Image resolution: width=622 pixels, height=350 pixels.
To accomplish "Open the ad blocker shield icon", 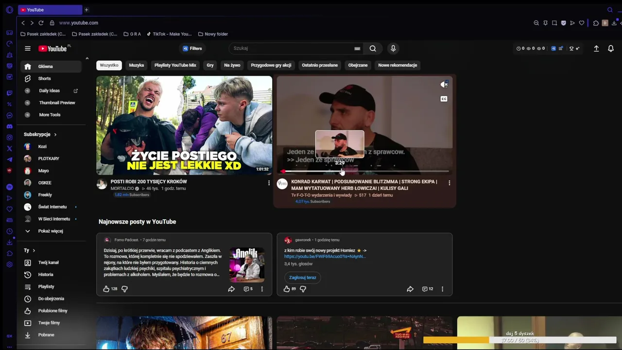I will click(563, 23).
